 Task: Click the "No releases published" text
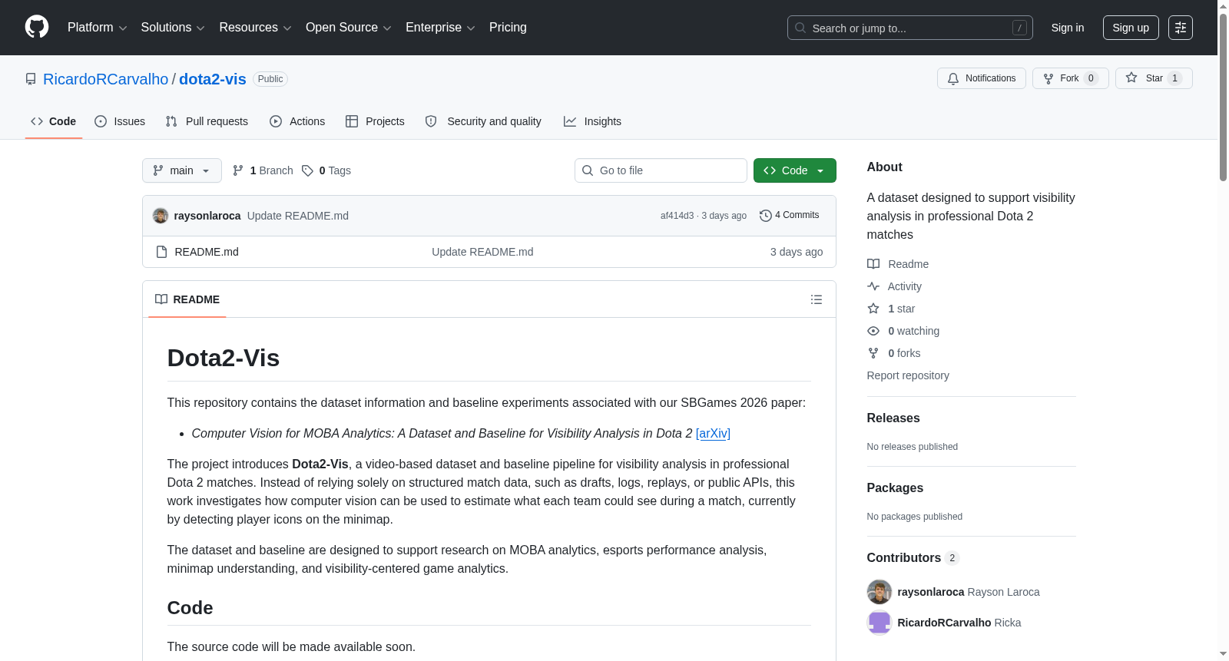pos(913,447)
